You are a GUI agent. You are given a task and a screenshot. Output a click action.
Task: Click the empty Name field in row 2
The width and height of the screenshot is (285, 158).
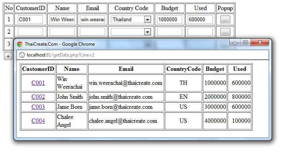[x=62, y=32]
